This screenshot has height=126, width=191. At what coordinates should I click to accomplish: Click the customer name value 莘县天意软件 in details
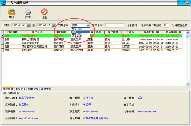click(26, 98)
